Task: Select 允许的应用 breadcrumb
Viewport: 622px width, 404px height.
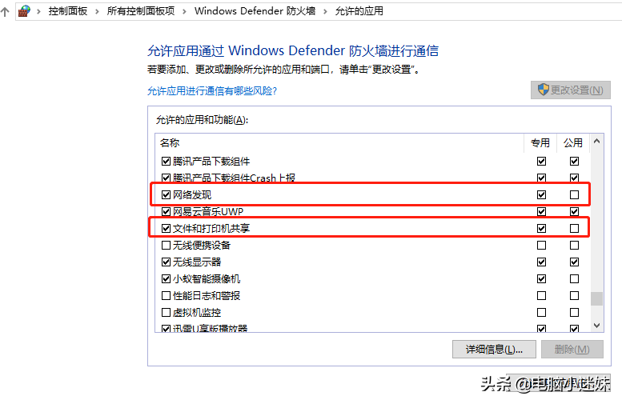Action: [x=359, y=11]
